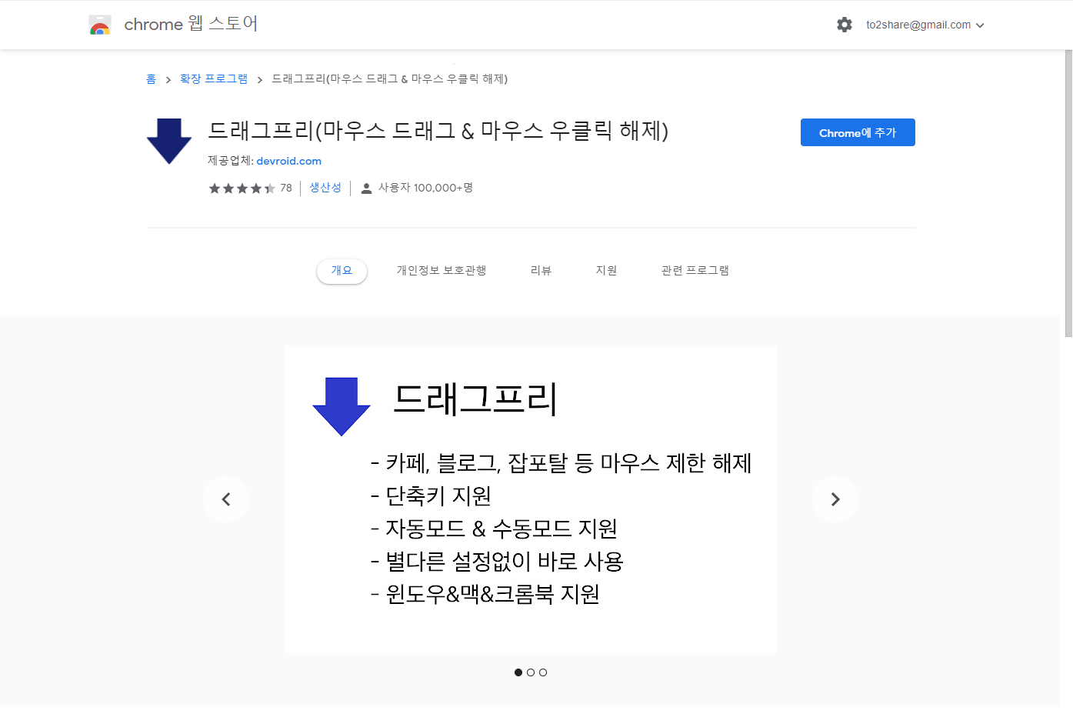The height and width of the screenshot is (724, 1073).
Task: Open 확장 프로그램 breadcrumb link
Action: click(214, 78)
